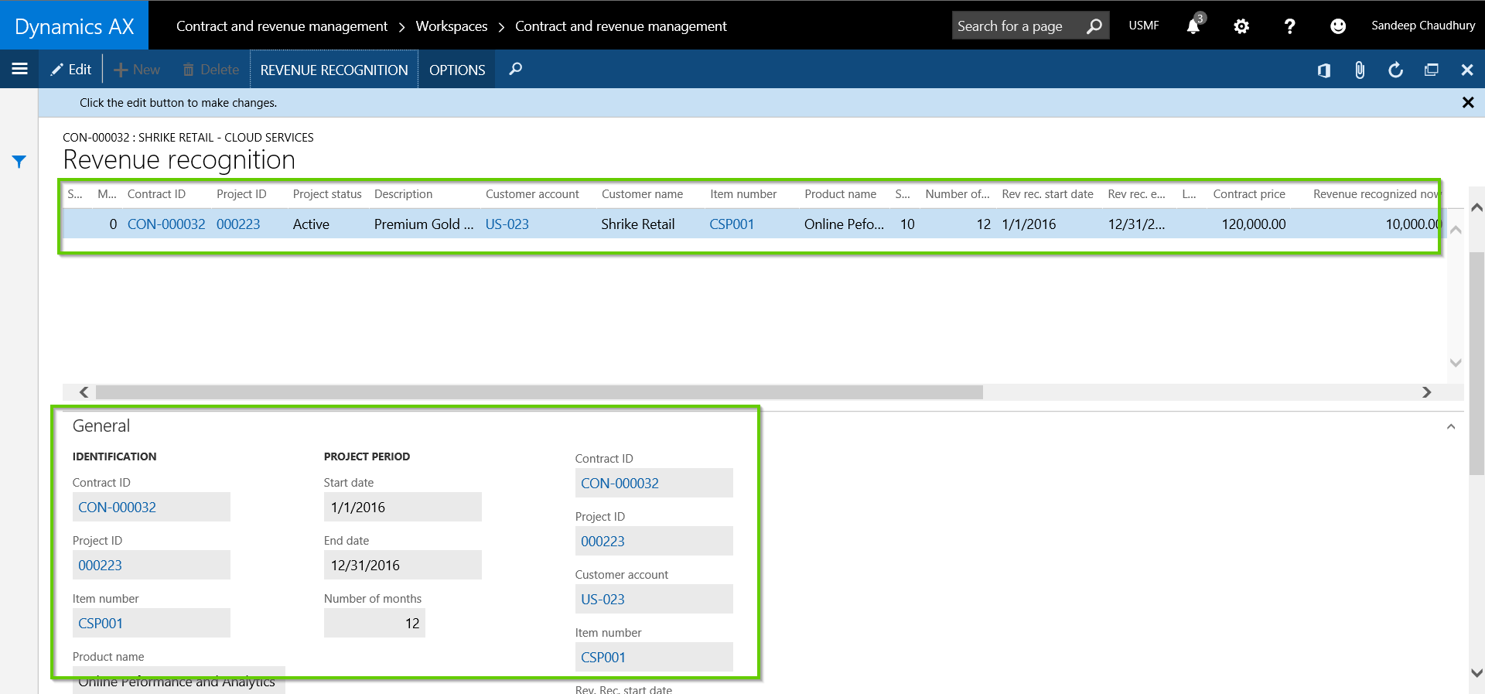Open the settings gear
This screenshot has height=694, width=1485.
click(1241, 26)
